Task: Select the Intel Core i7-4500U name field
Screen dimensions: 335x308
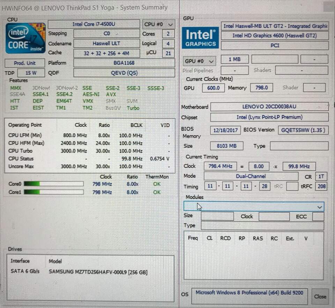Action: click(94, 24)
